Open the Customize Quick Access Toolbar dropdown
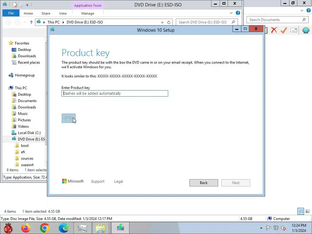The width and height of the screenshot is (312, 234). [27, 5]
